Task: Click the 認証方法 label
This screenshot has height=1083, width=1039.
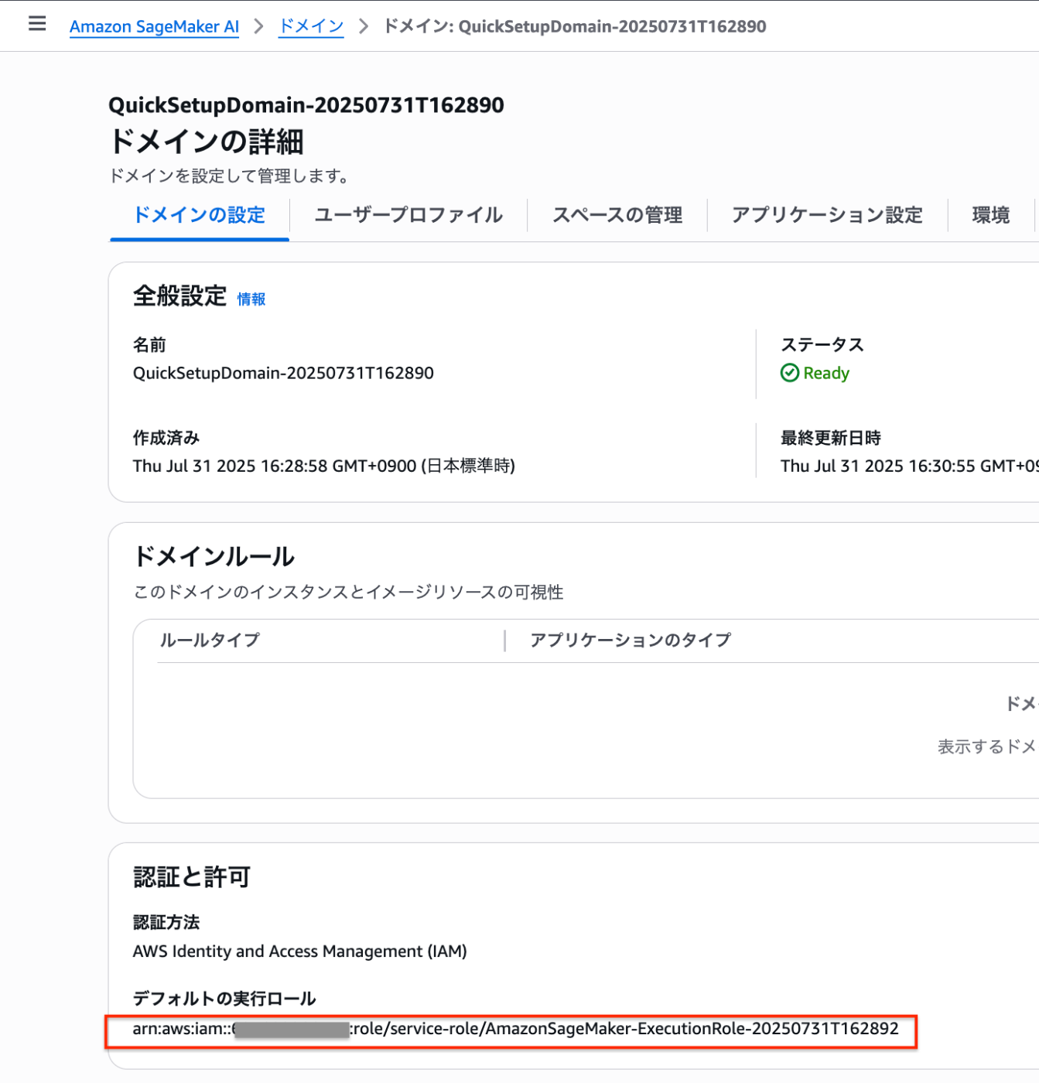Action: 166,922
